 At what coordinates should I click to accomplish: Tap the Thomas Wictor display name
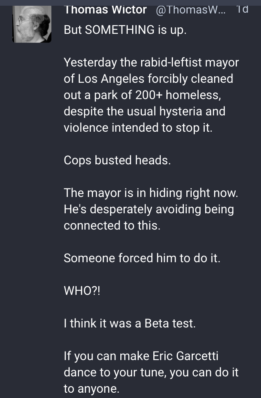pos(105,10)
